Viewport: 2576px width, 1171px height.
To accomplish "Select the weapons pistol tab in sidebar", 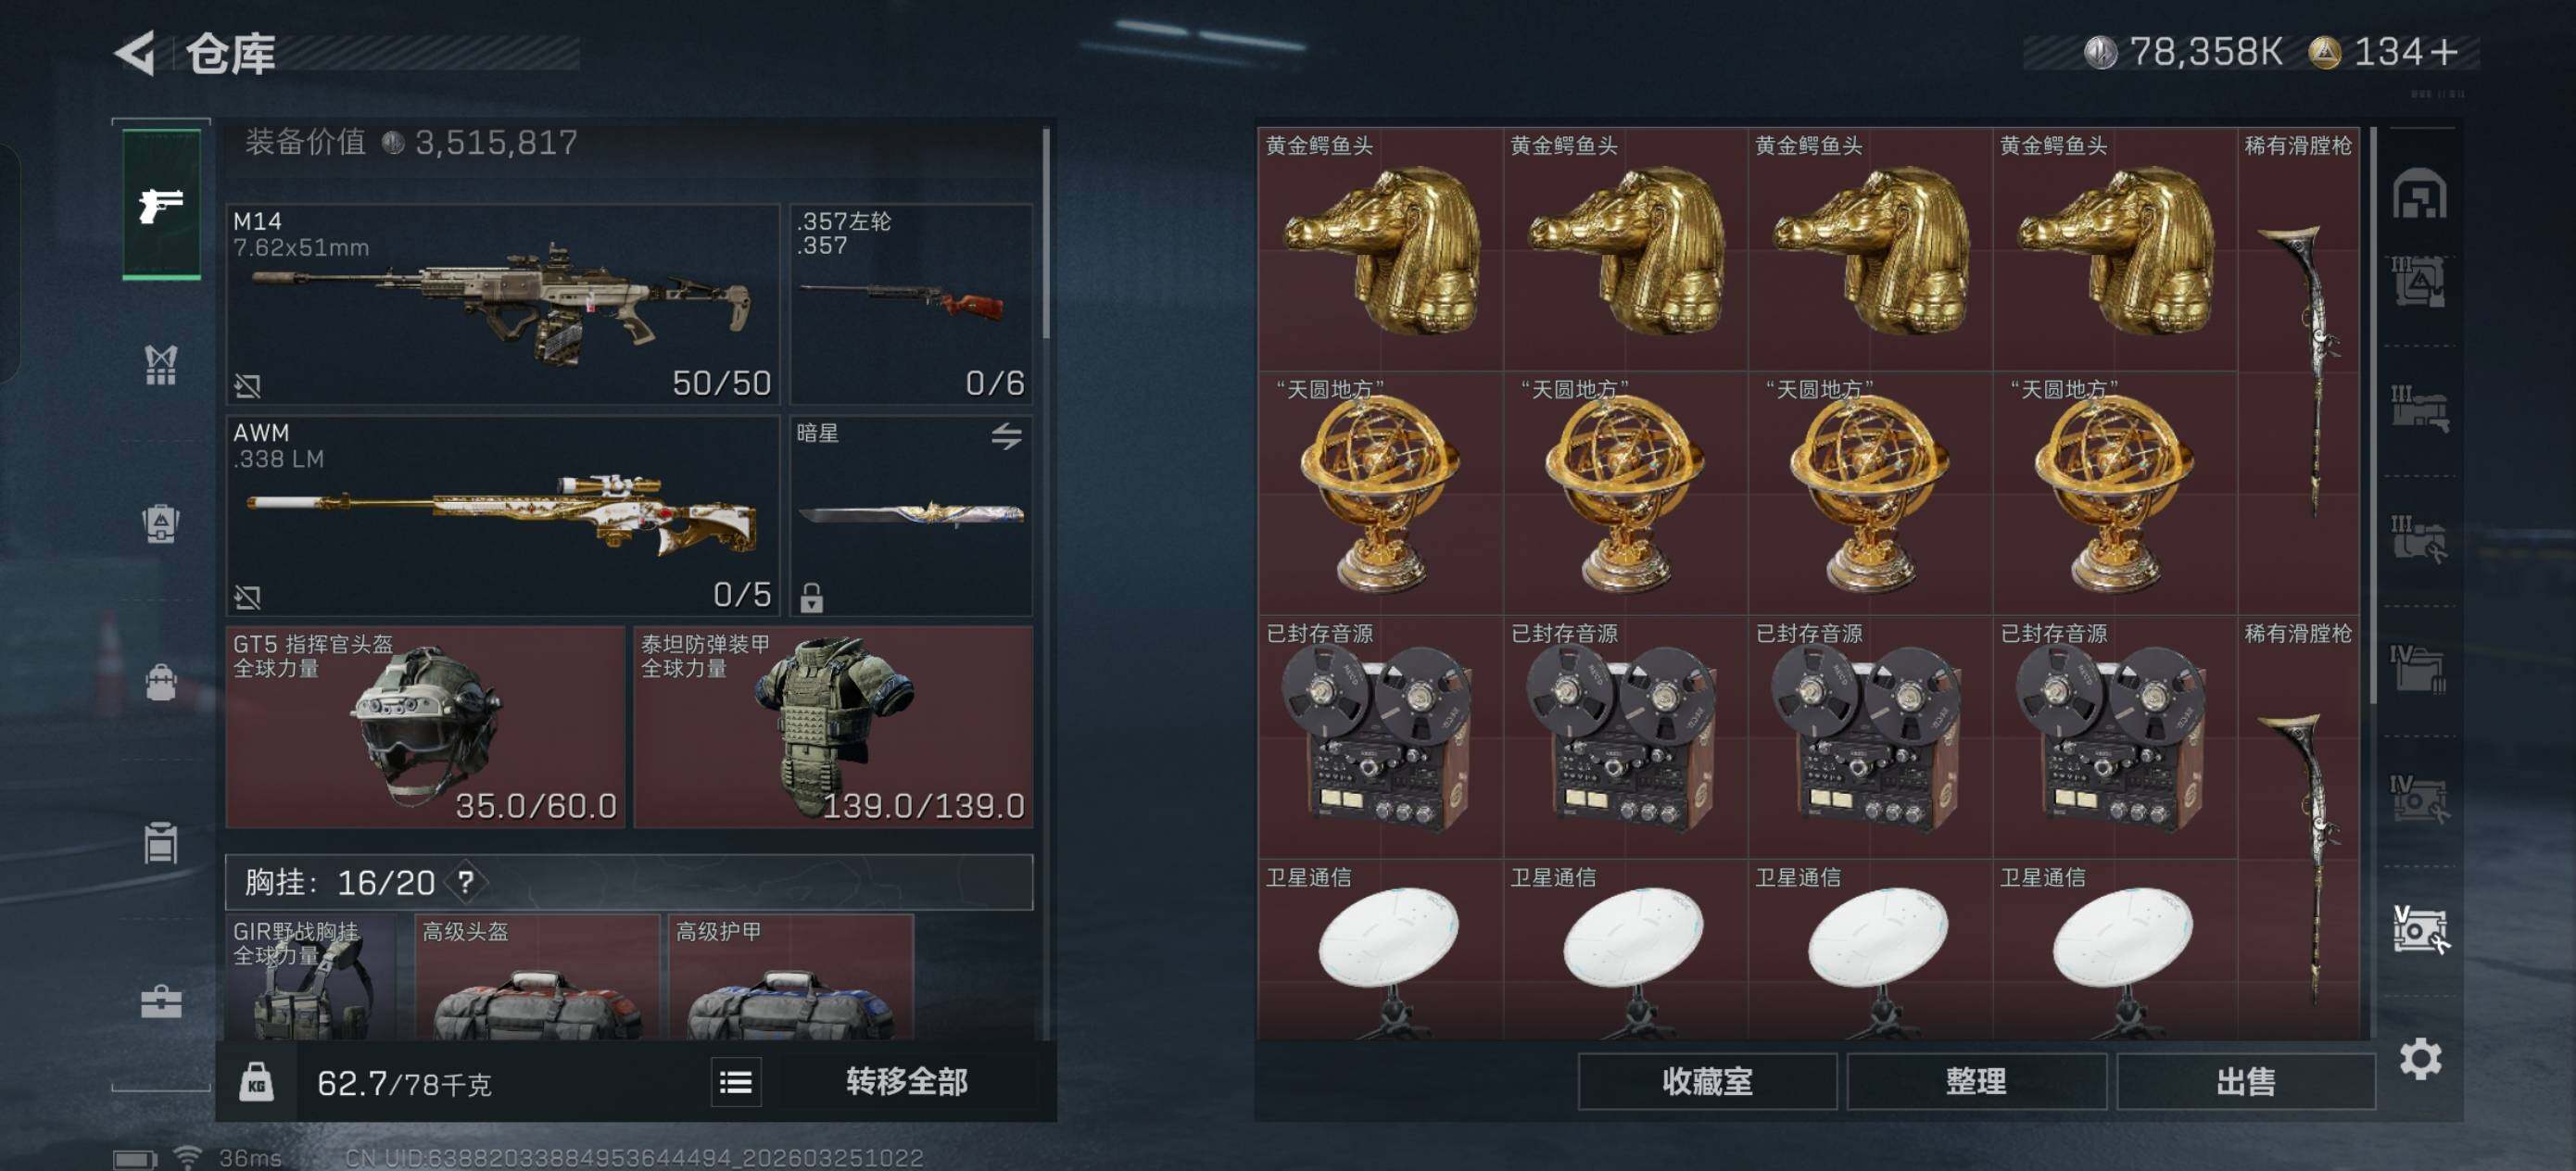I will click(x=161, y=205).
